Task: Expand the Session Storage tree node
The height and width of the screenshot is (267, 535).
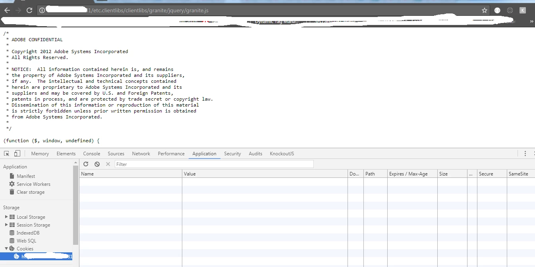Action: click(6, 225)
